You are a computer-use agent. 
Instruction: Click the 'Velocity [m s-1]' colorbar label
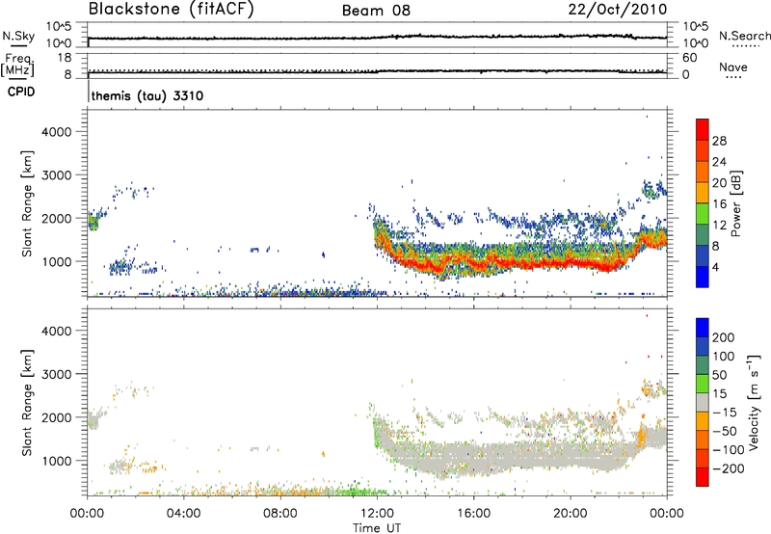[754, 402]
